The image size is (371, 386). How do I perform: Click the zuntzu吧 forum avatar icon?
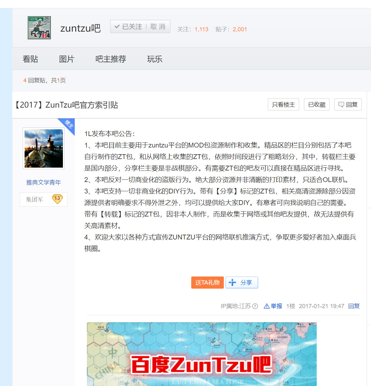[x=39, y=28]
